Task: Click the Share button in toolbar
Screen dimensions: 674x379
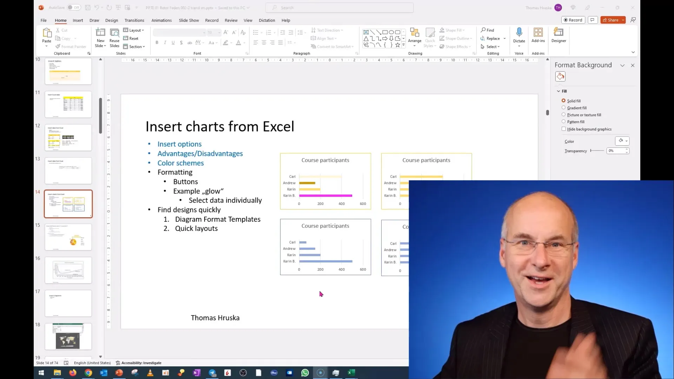Action: 612,20
